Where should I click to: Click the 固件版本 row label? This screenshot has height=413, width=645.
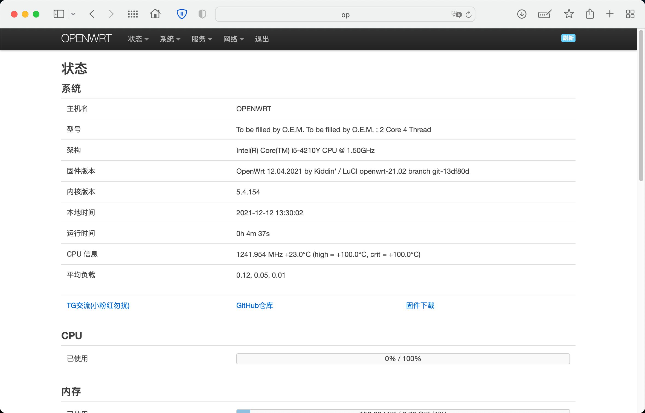(x=81, y=171)
